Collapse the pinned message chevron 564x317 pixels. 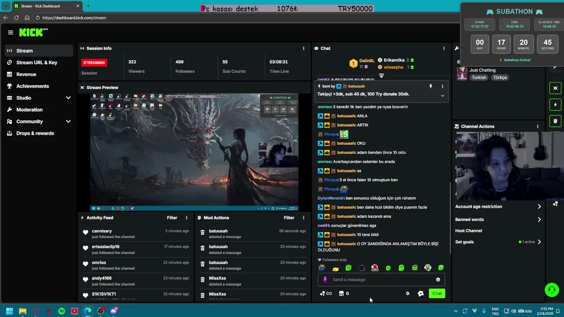click(x=442, y=95)
